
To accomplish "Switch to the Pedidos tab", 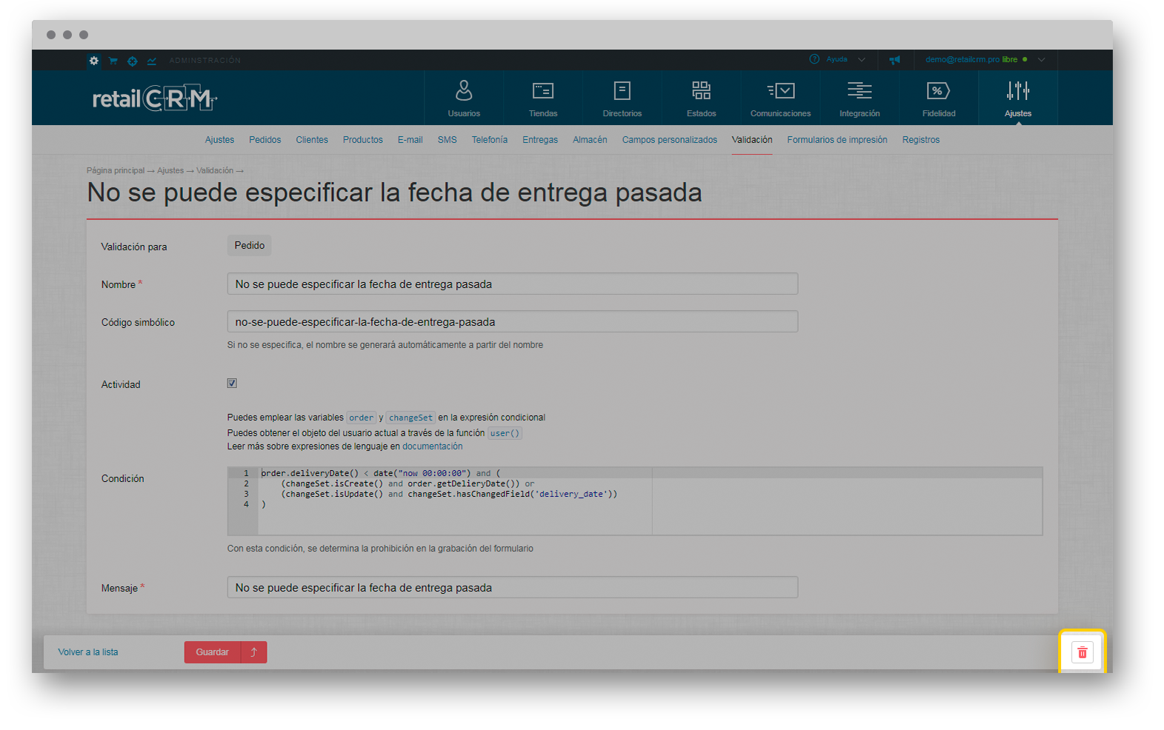I will tap(265, 140).
